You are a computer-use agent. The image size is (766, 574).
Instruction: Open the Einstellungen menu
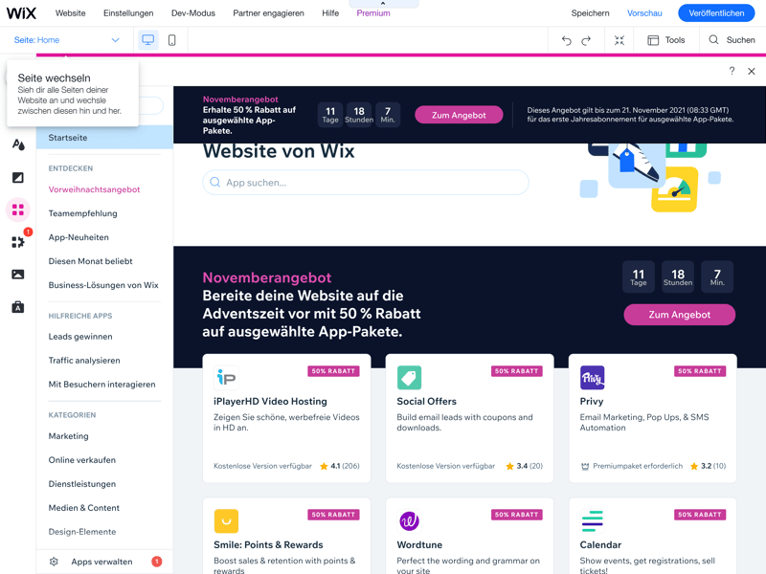(128, 13)
